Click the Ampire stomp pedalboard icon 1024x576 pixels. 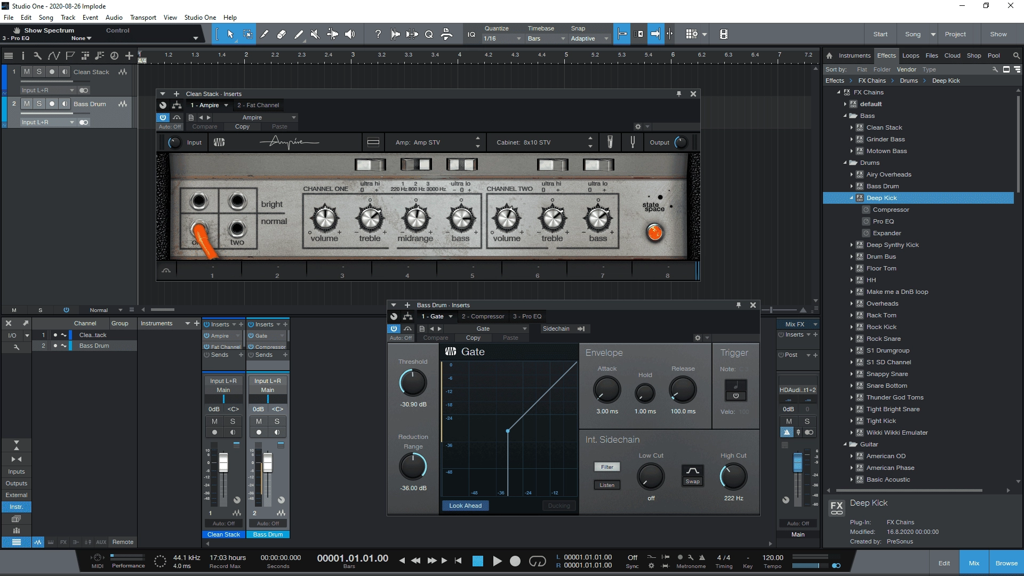click(x=373, y=142)
